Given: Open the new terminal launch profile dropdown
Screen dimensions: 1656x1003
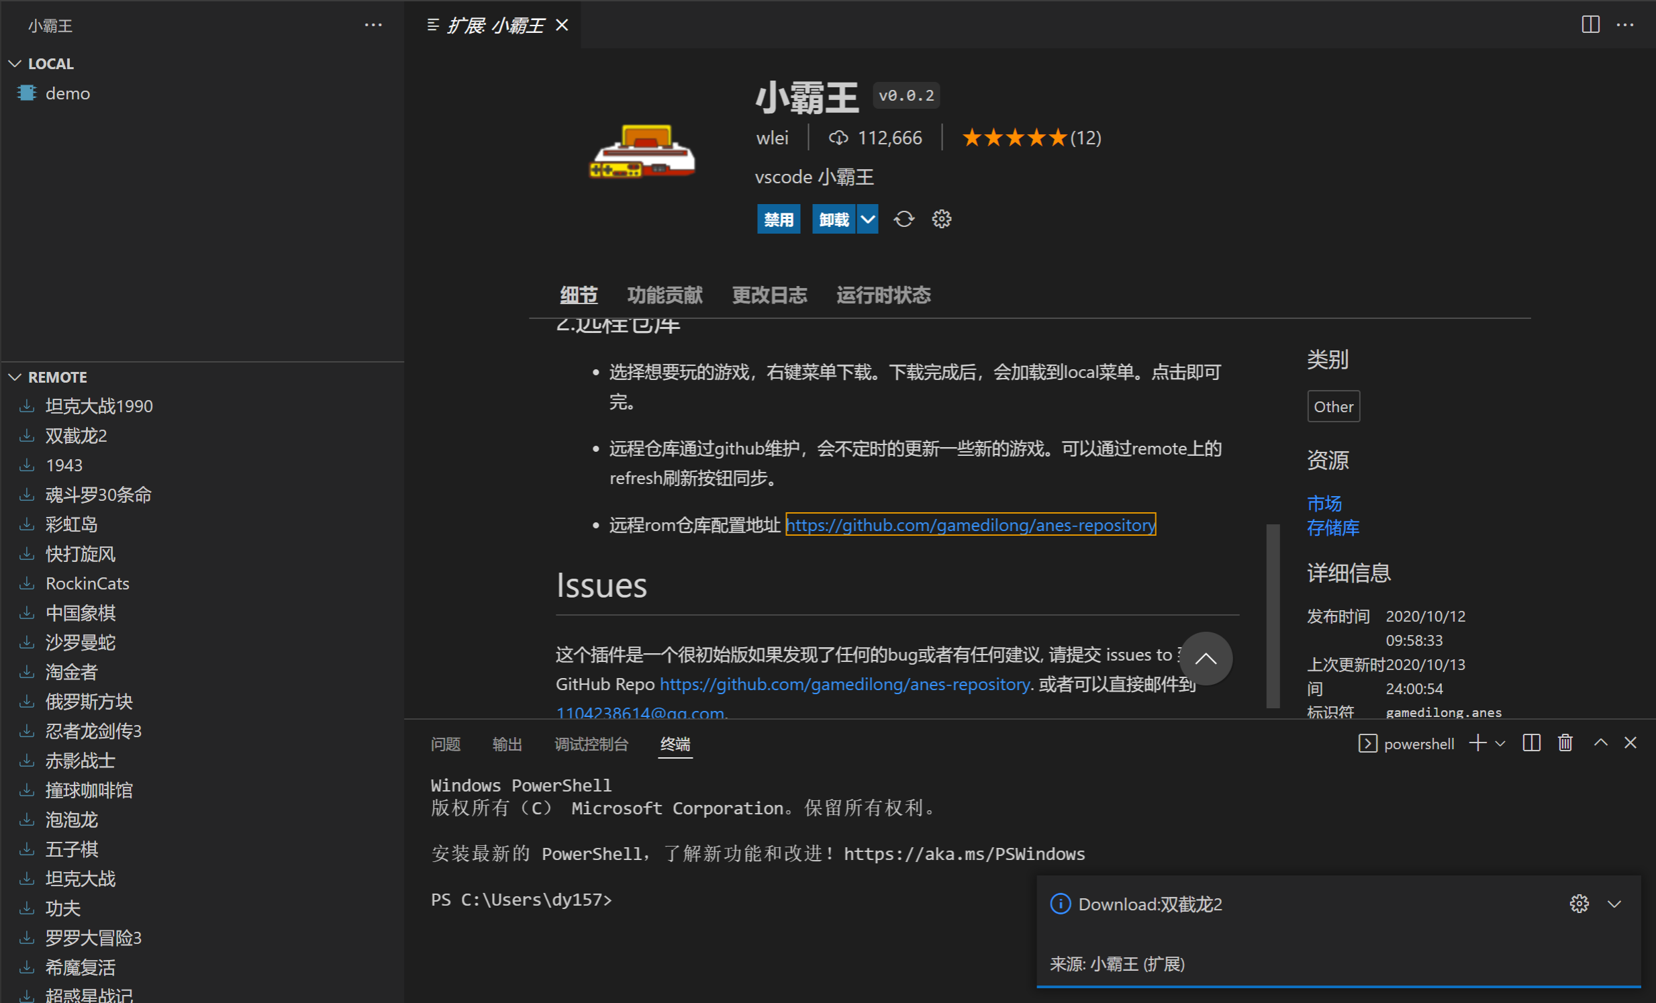Looking at the screenshot, I should pyautogui.click(x=1500, y=743).
